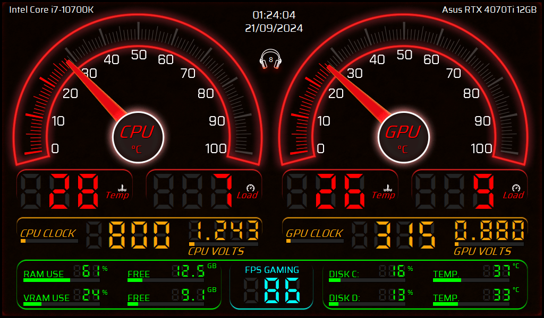Click the GPU CLOCK progress bar
This screenshot has height=318, width=544.
314,241
